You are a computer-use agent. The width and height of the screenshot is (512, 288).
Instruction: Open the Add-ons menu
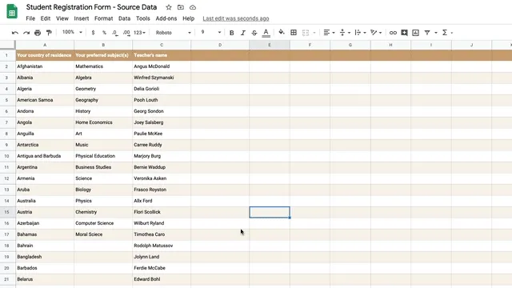pos(166,18)
